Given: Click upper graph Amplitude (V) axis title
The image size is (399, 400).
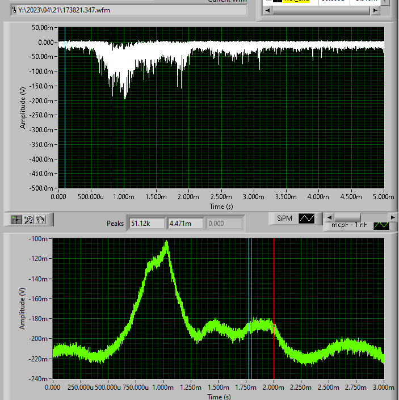Looking at the screenshot, I should (x=23, y=108).
